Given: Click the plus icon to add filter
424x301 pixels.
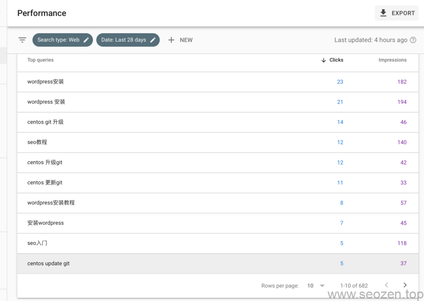Looking at the screenshot, I should (x=171, y=40).
